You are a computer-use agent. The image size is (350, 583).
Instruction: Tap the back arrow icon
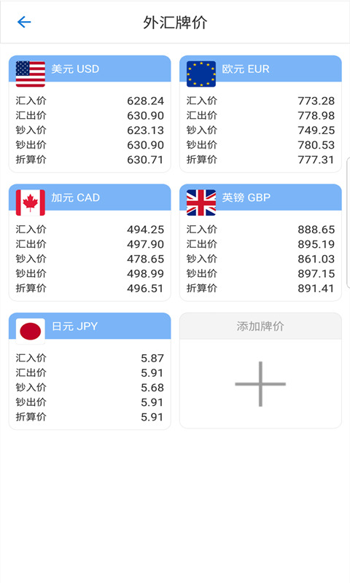tap(24, 22)
